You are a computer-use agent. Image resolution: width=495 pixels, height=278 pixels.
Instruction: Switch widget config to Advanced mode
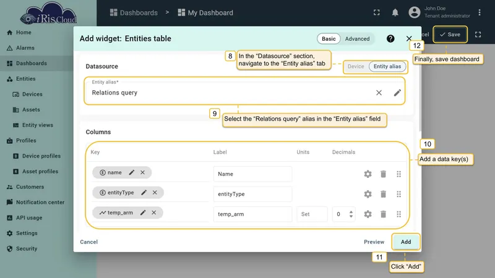[x=357, y=39]
